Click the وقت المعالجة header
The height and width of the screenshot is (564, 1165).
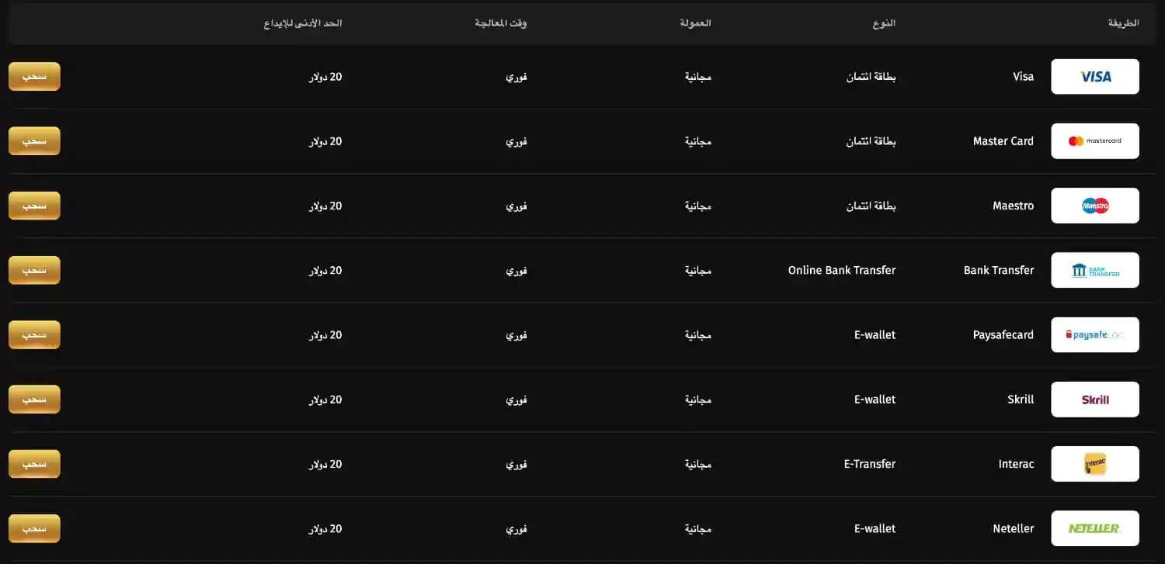tap(502, 22)
